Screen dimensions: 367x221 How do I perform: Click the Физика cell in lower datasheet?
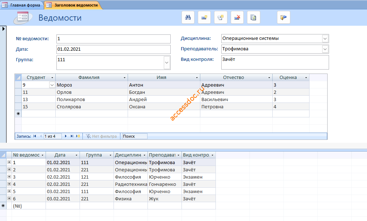pos(131,199)
